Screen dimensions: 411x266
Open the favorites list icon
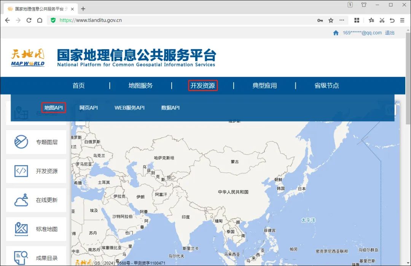(x=371, y=20)
